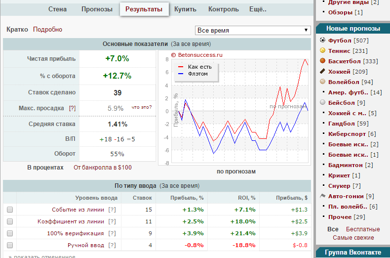Open 'Бейсбол' forecasts category
390x258 pixels.
(x=341, y=103)
